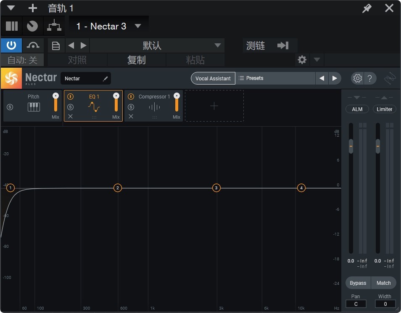
Task: Open the Pitch module keyboard icon
Action: (34, 107)
